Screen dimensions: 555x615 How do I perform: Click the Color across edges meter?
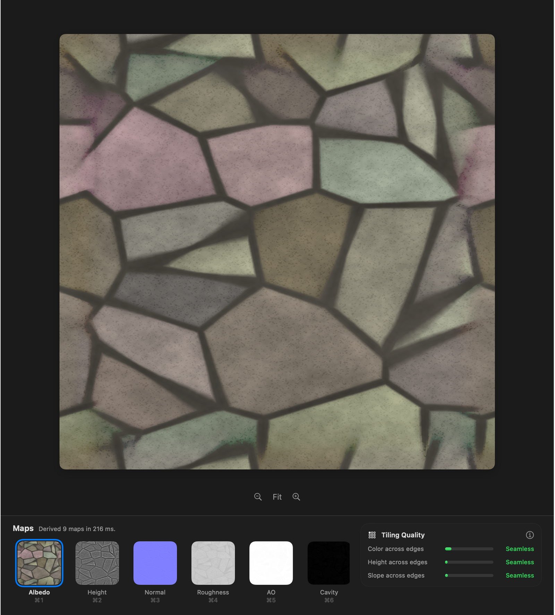[x=469, y=549]
